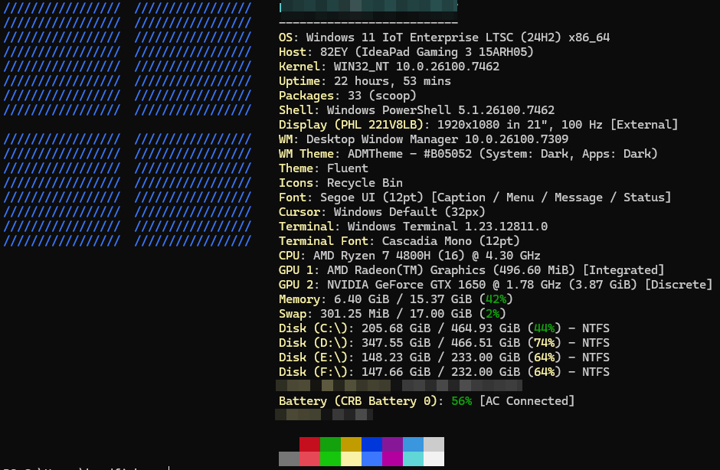Click the 'Font: Segoe UI (12pt)' line
The height and width of the screenshot is (470, 720).
pyautogui.click(x=475, y=197)
